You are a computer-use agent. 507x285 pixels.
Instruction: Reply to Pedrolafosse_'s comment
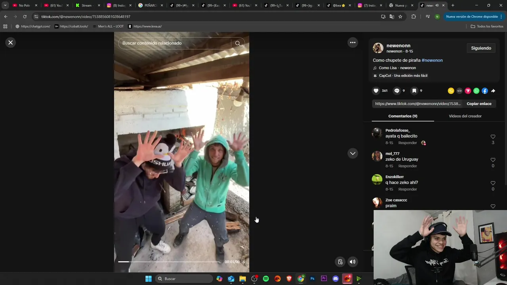coord(408,143)
